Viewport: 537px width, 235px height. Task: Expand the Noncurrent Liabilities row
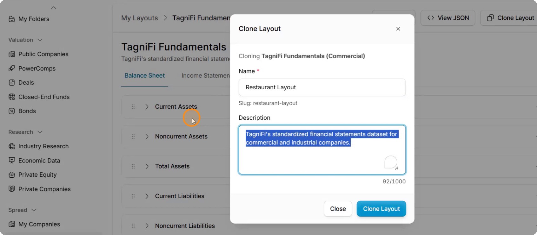pyautogui.click(x=147, y=226)
